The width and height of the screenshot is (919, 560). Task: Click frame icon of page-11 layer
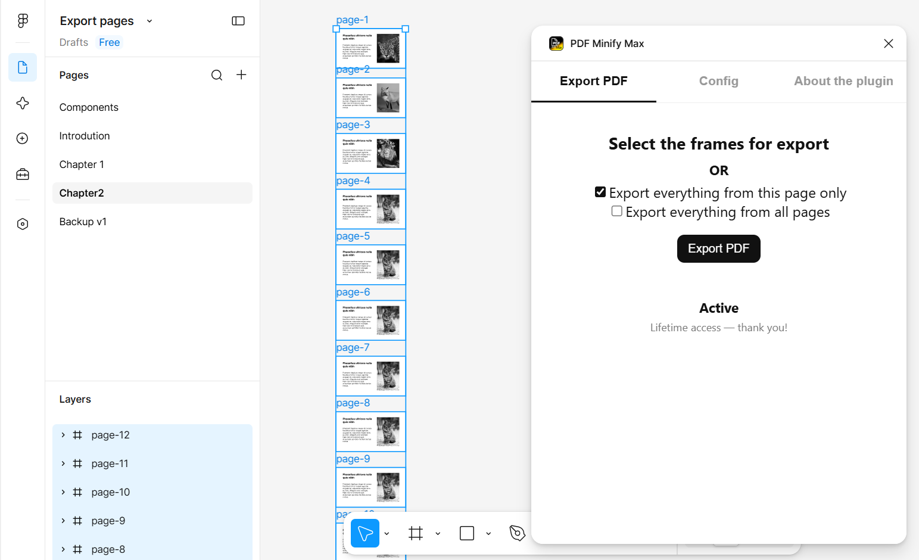coord(77,463)
